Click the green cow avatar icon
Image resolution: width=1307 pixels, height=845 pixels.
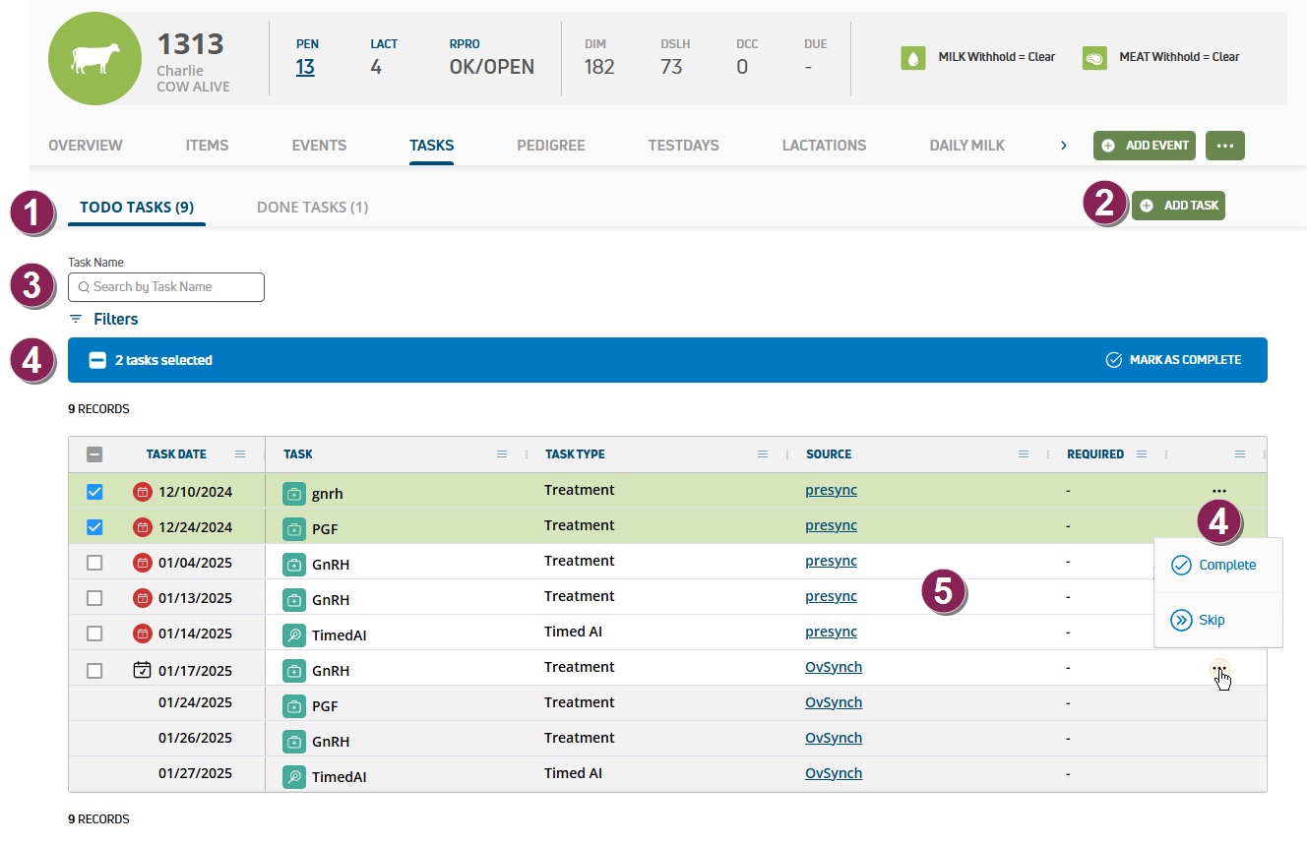(94, 59)
